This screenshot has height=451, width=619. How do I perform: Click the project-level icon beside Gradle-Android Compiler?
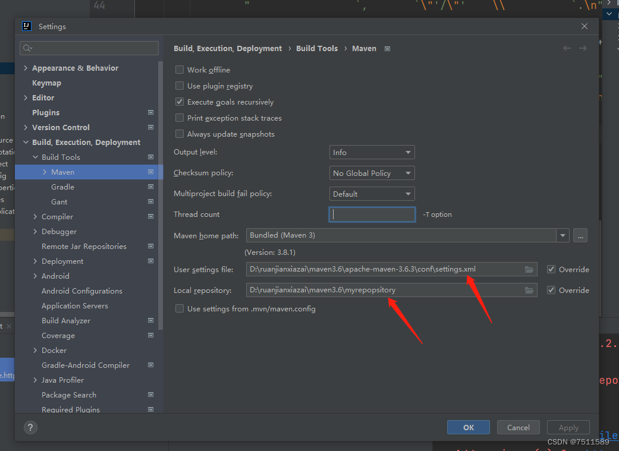click(150, 365)
